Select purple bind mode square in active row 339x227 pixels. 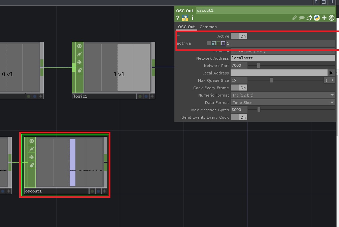(x=223, y=43)
